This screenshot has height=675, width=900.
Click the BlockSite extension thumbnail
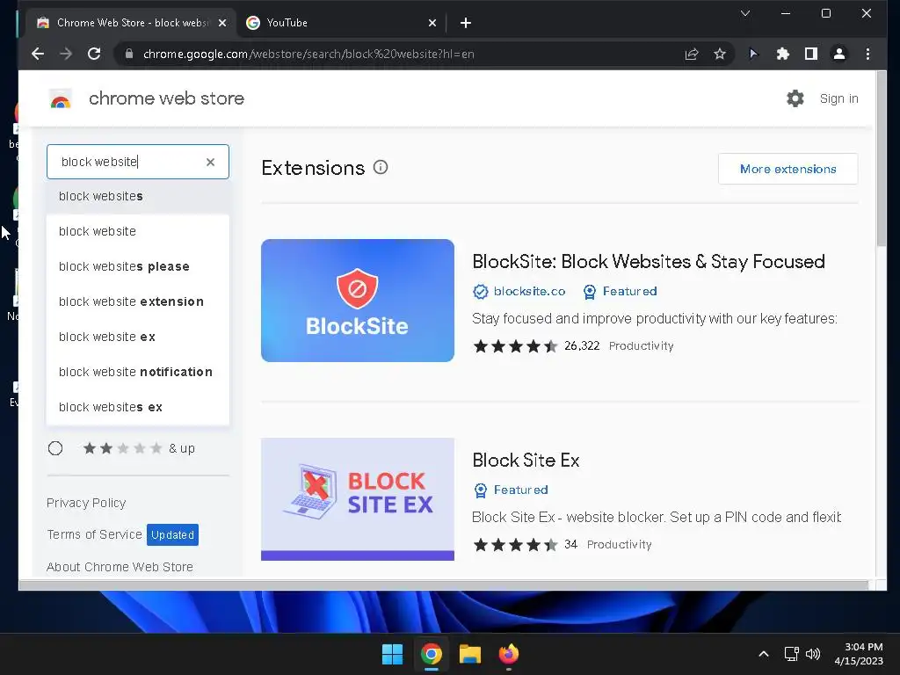click(x=358, y=301)
